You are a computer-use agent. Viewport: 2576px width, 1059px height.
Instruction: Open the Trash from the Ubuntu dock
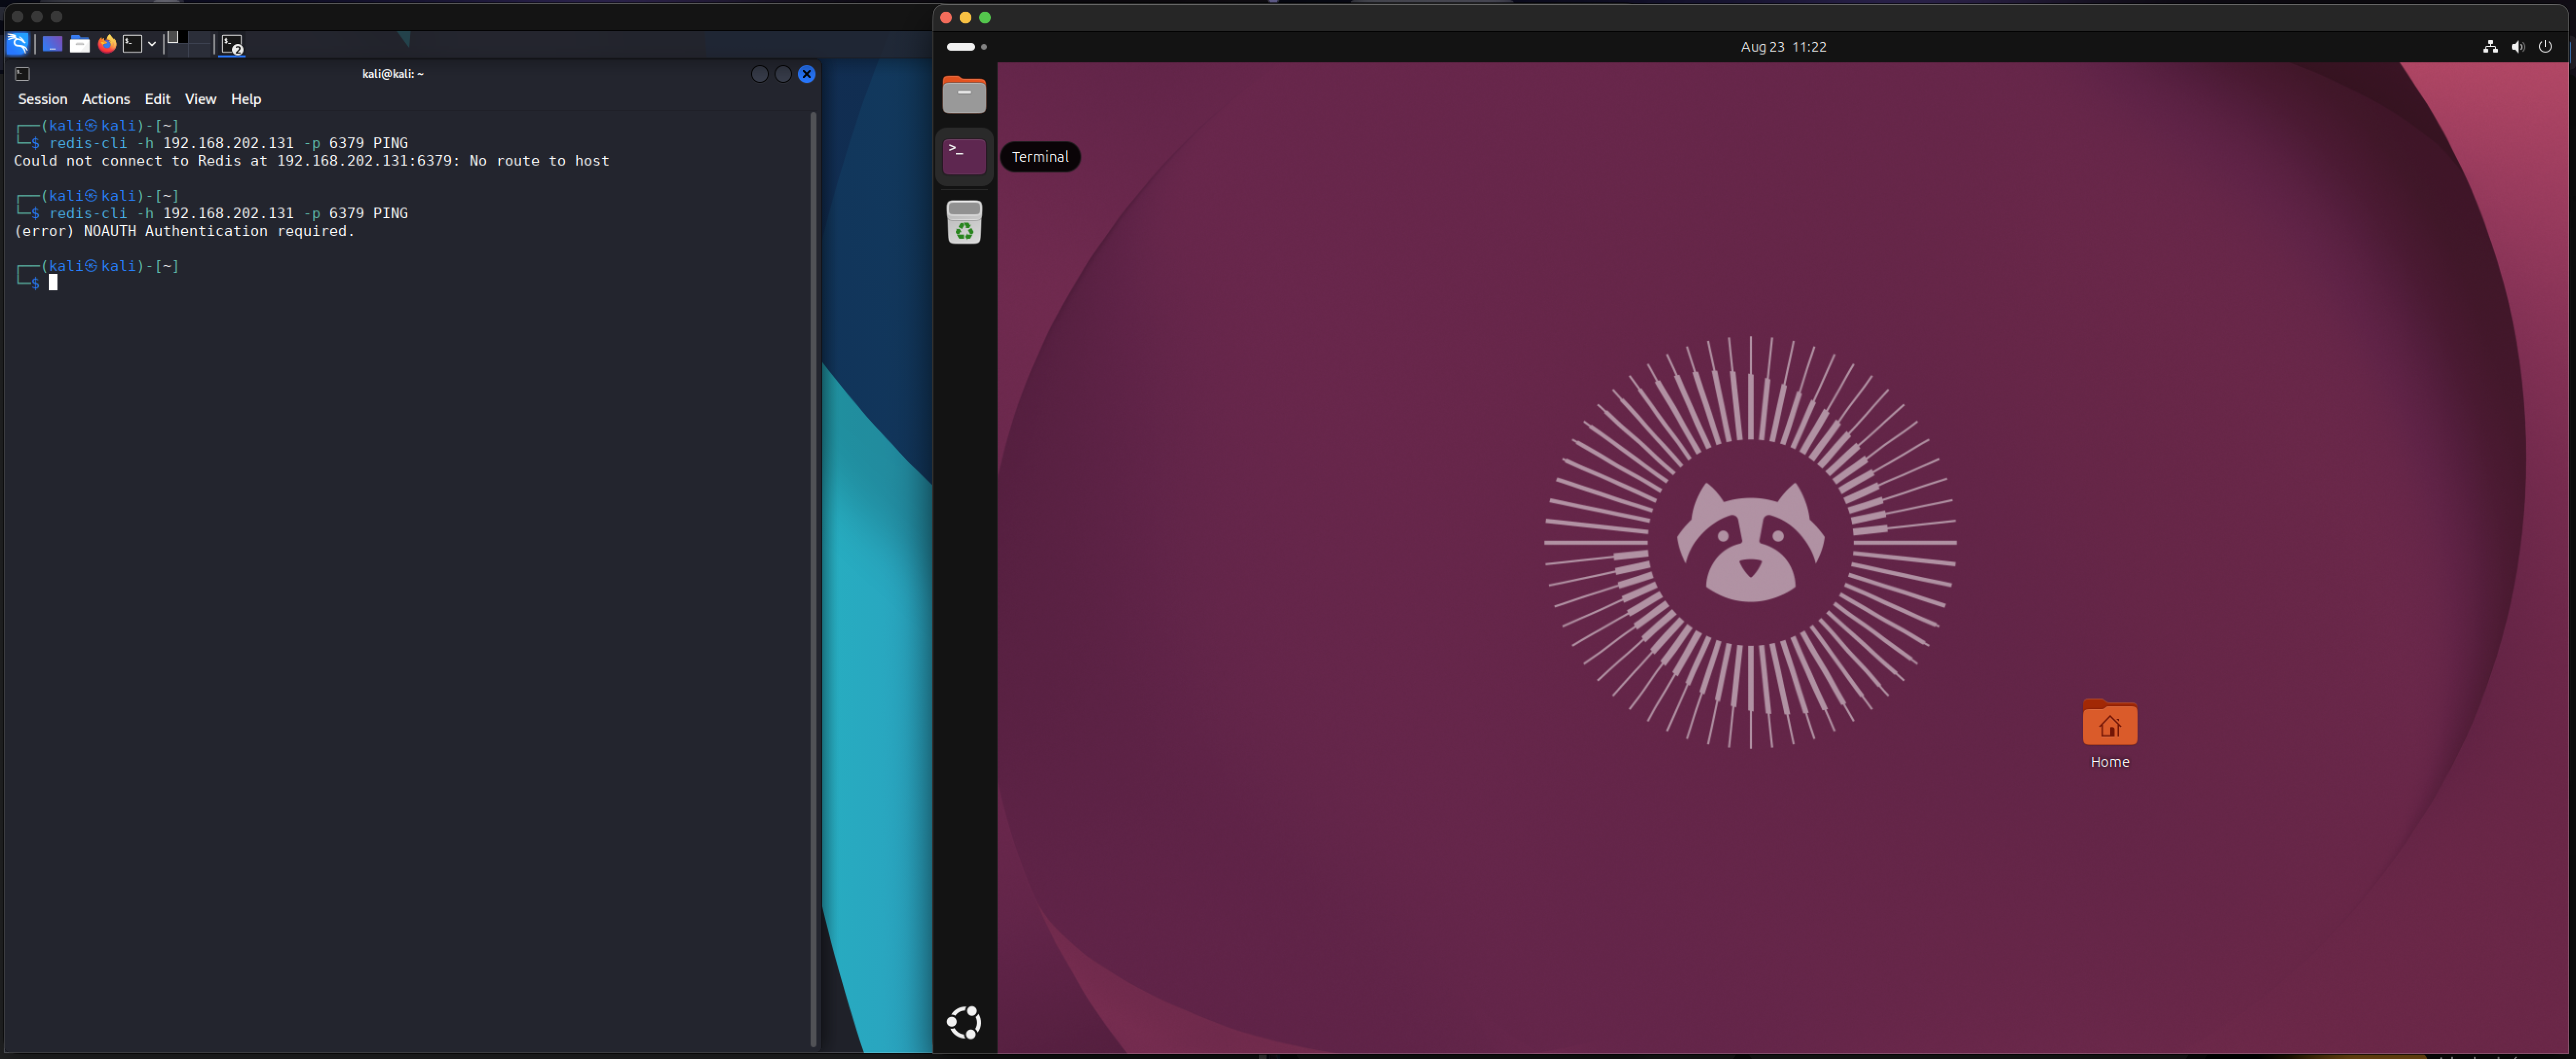pyautogui.click(x=964, y=222)
